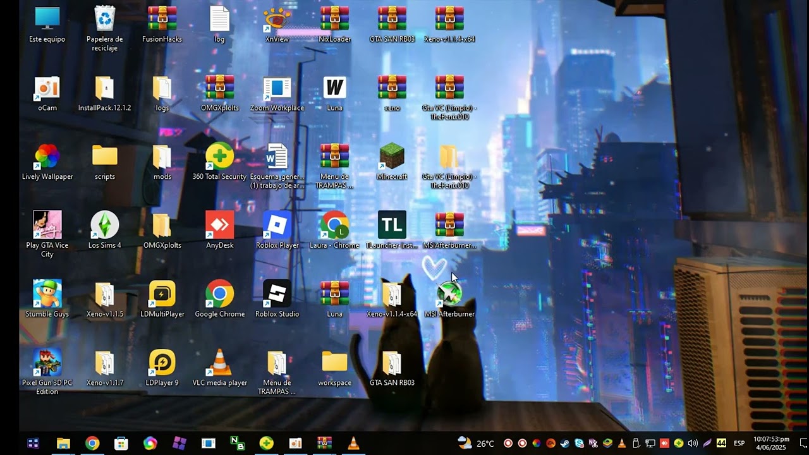Open the 26°C weather widget
This screenshot has width=809, height=455.
click(476, 444)
